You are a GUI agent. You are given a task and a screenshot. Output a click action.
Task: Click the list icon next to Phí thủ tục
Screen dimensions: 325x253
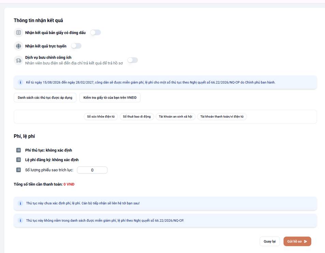18,150
